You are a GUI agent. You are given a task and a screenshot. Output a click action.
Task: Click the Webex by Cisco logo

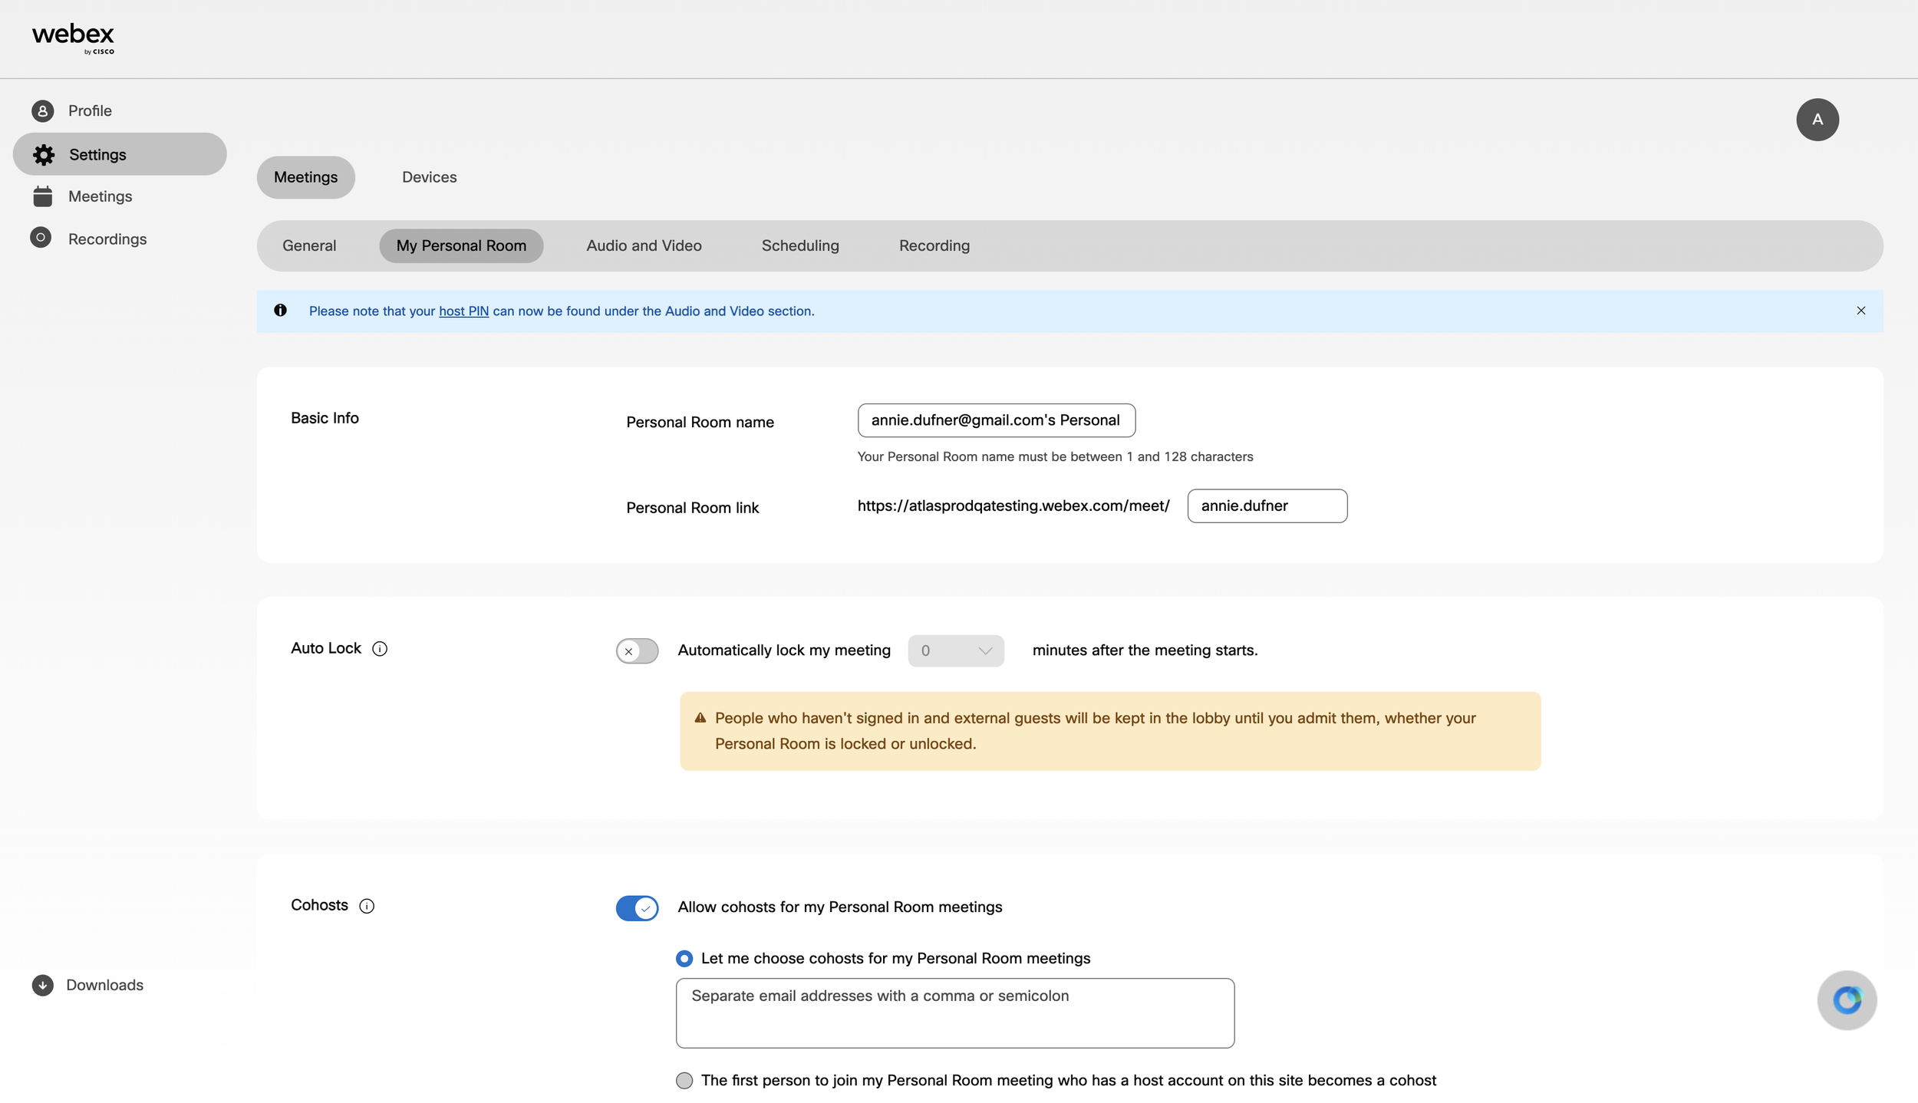[73, 38]
